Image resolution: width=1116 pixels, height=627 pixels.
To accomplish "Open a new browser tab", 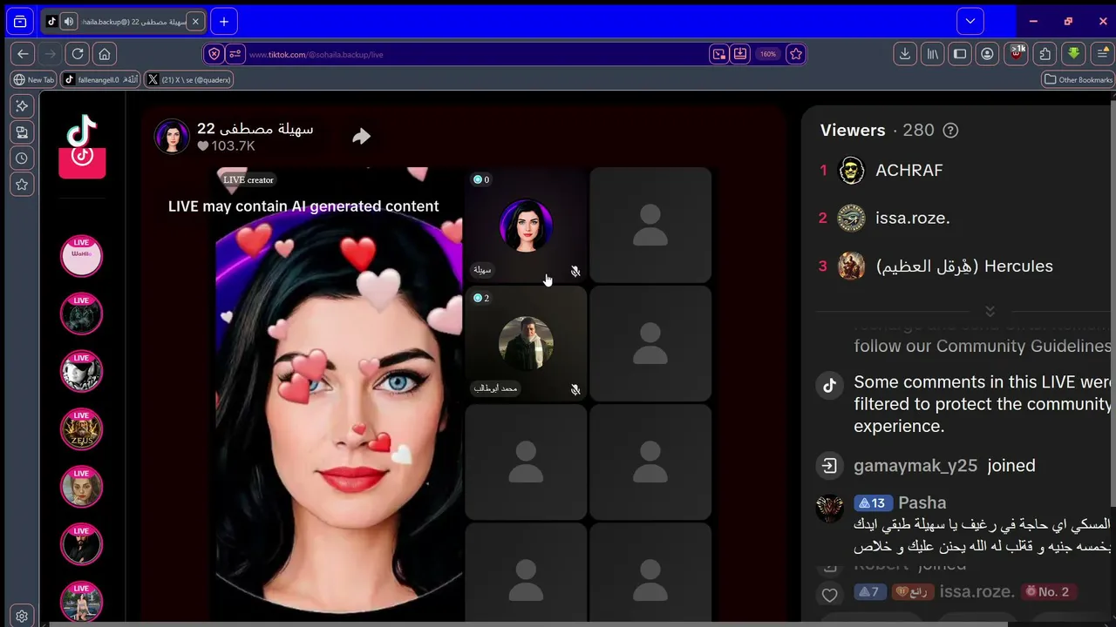I will click(224, 22).
